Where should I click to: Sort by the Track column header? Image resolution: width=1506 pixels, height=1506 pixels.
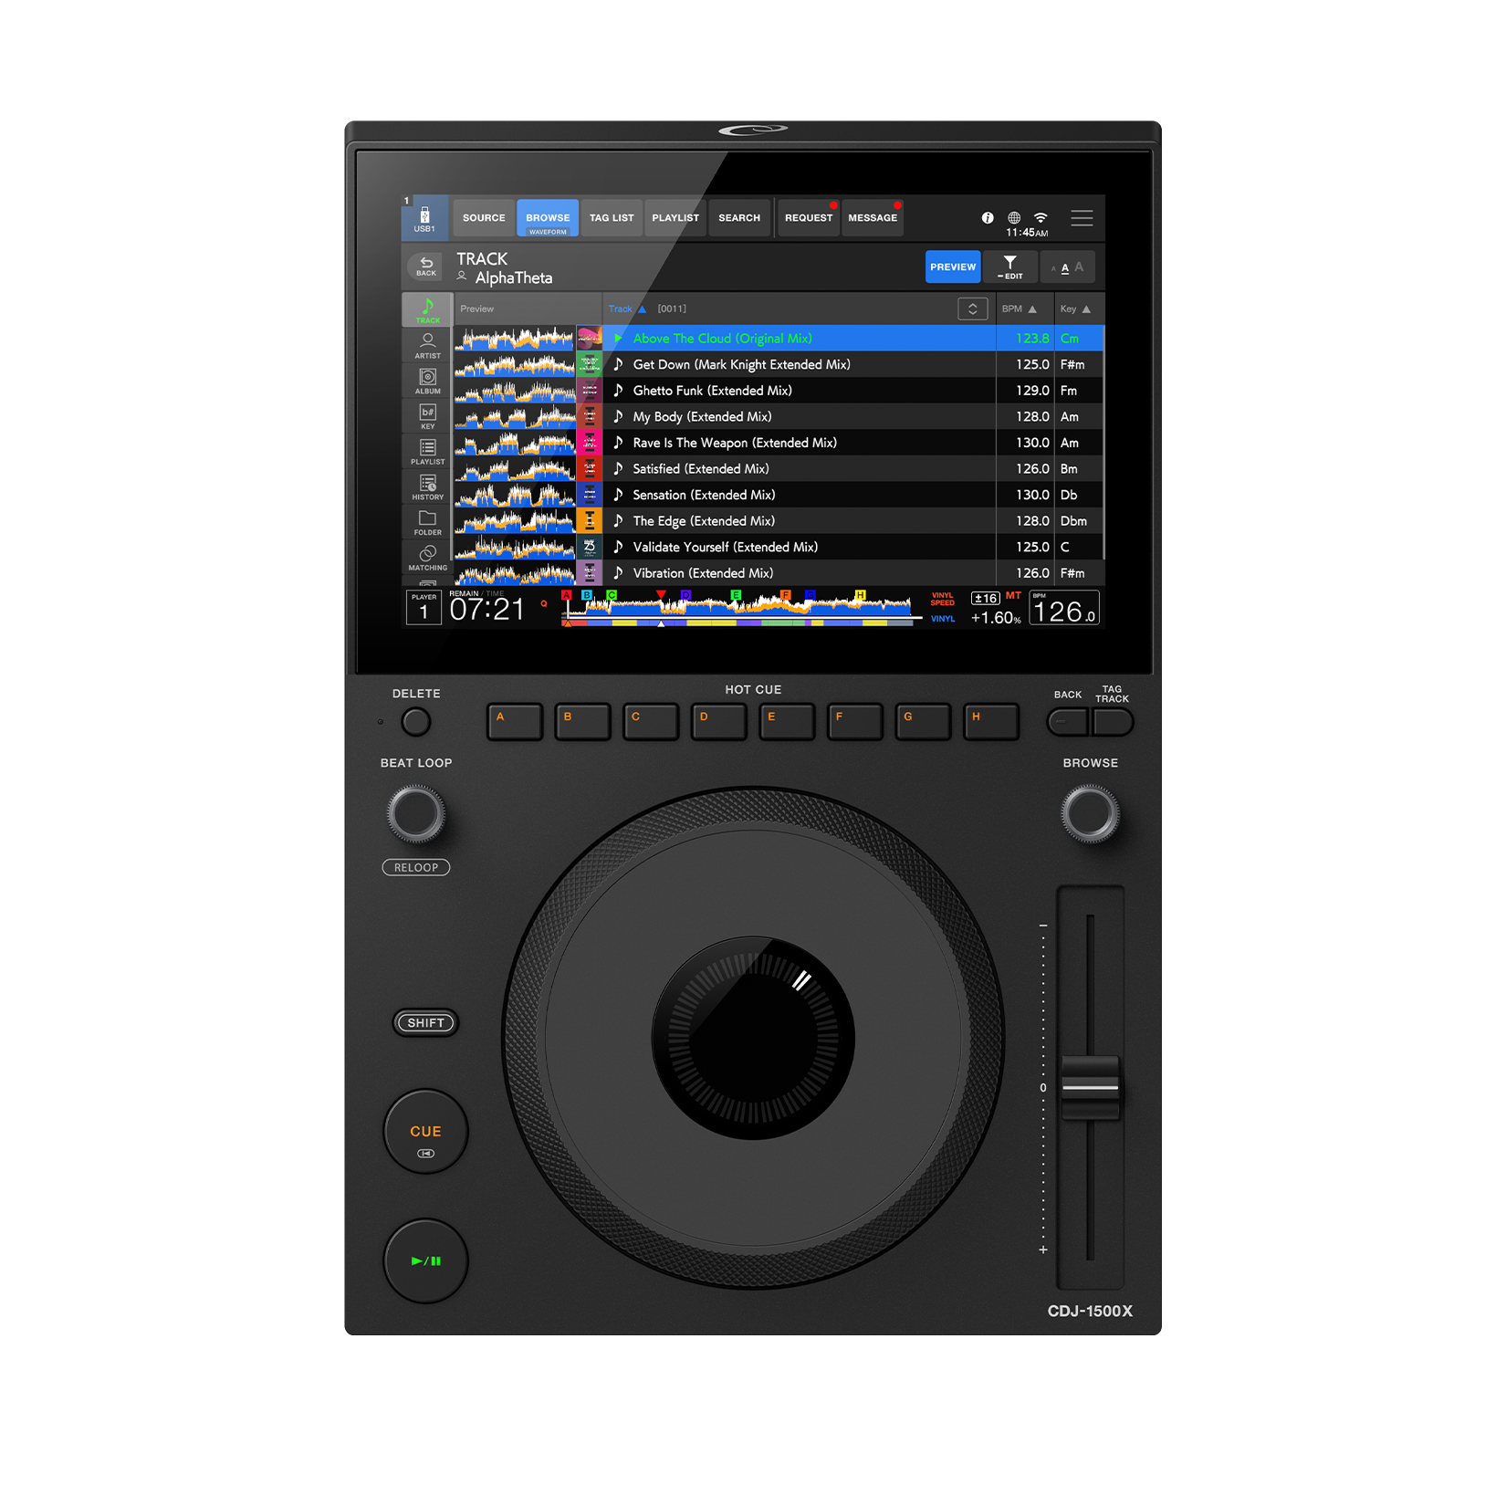[627, 309]
